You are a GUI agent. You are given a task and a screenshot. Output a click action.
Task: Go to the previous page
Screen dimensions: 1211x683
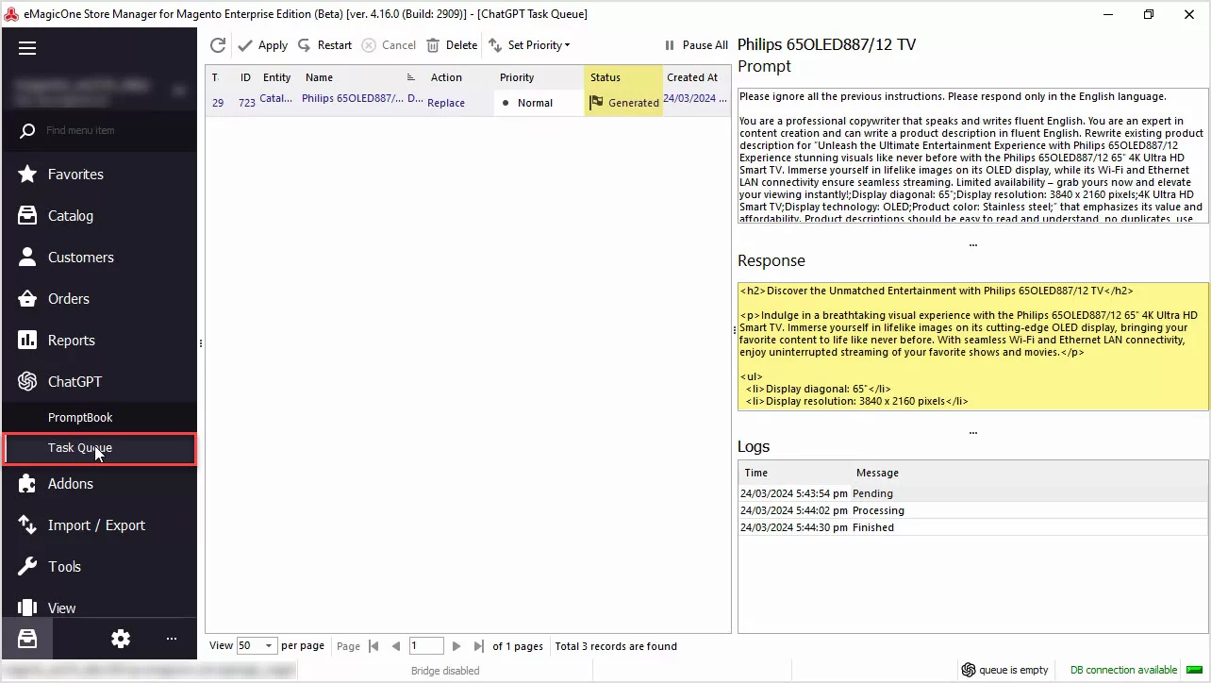tap(396, 646)
